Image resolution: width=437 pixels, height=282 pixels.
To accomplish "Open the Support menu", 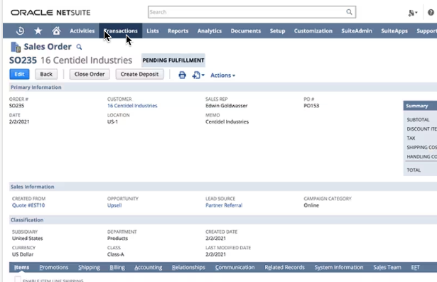I will [426, 31].
